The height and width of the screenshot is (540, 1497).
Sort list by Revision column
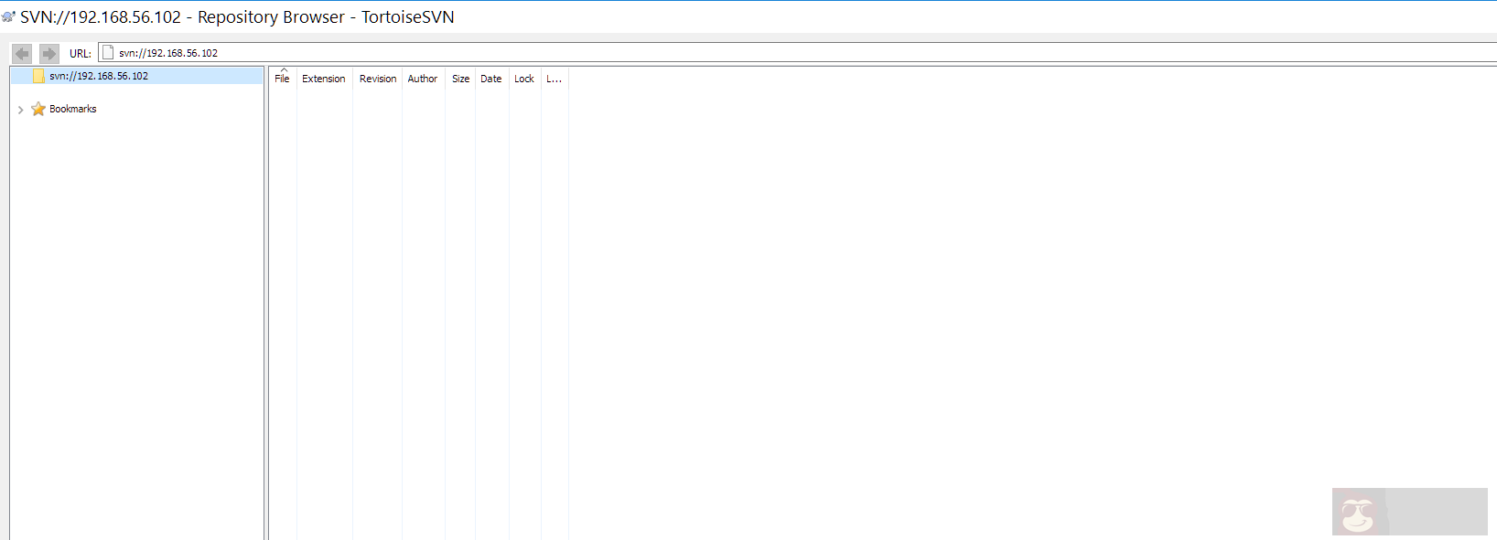[378, 79]
